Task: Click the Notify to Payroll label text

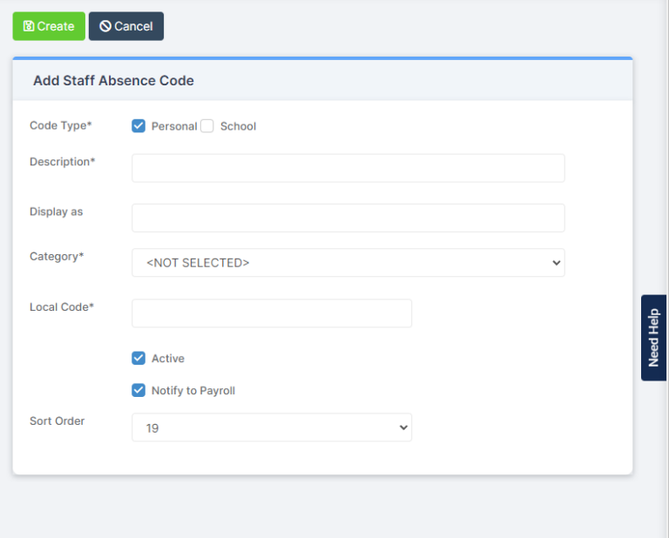Action: tap(193, 391)
